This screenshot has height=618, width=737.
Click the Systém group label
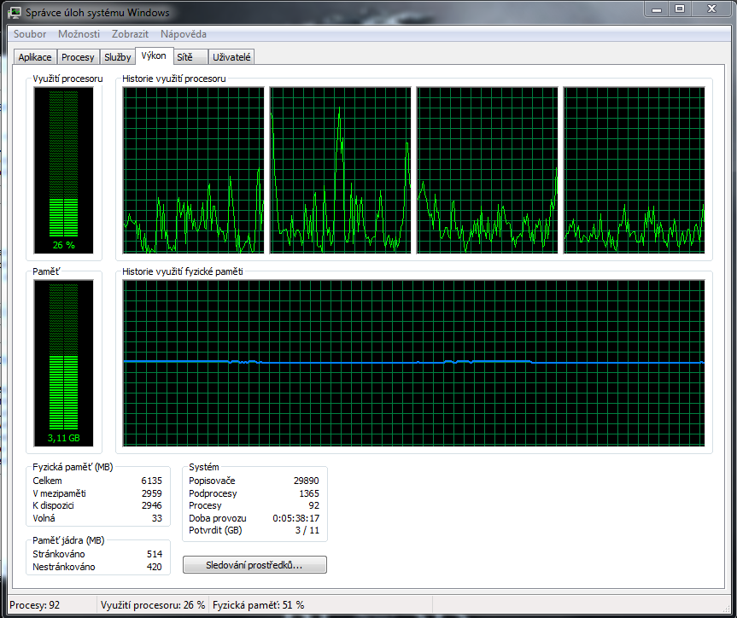pyautogui.click(x=204, y=467)
